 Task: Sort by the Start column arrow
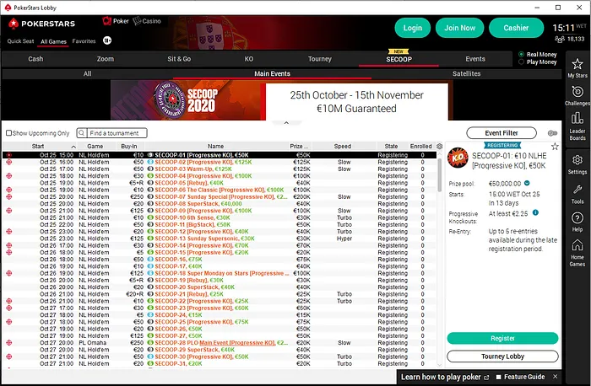(x=73, y=147)
